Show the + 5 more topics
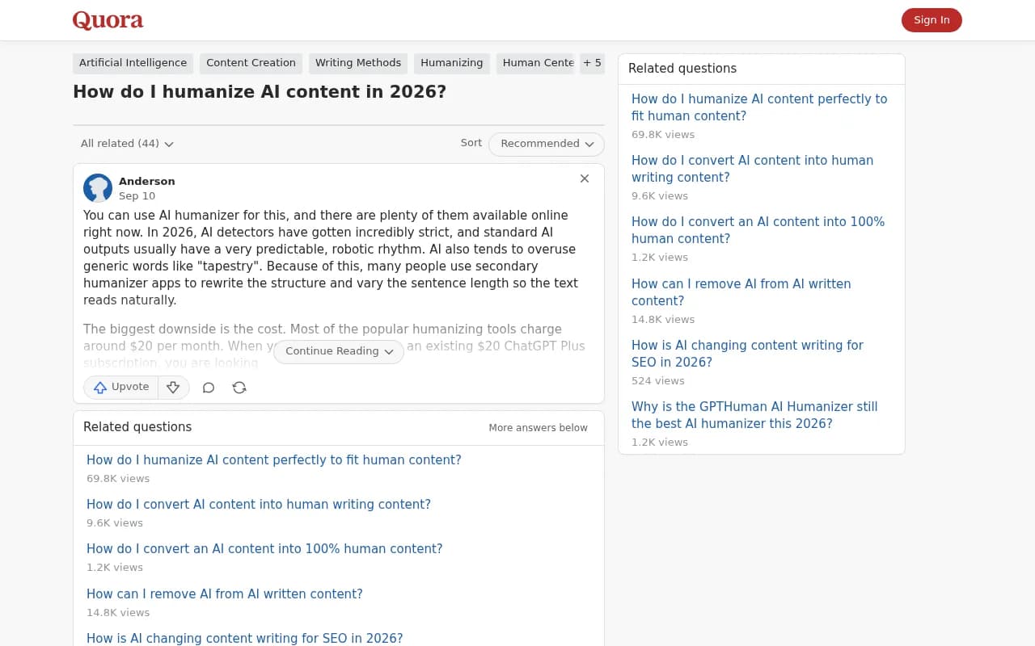 coord(592,63)
